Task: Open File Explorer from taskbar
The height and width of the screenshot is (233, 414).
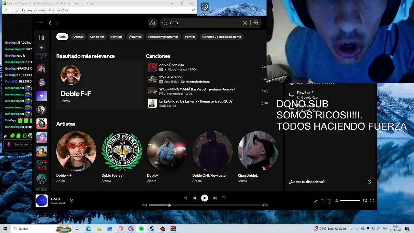Action: click(99, 229)
